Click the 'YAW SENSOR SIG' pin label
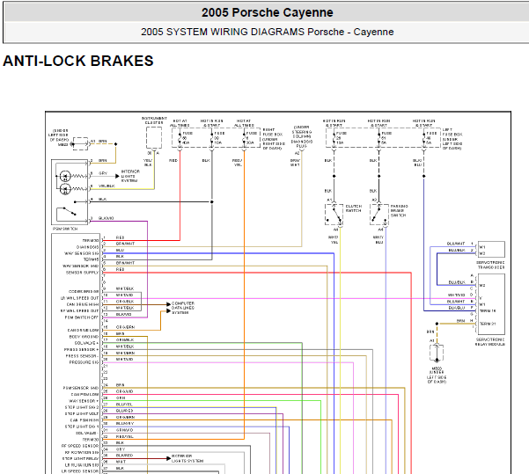The height and width of the screenshot is (474, 529). click(82, 253)
